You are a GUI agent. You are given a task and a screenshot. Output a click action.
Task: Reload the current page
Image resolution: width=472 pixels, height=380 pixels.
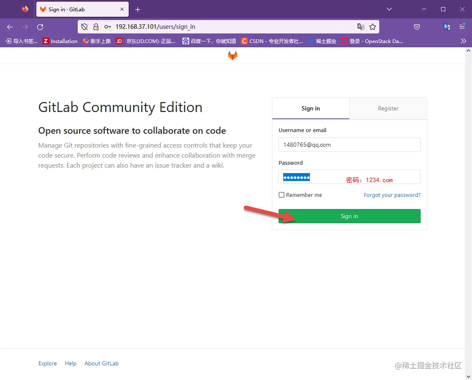pyautogui.click(x=40, y=27)
